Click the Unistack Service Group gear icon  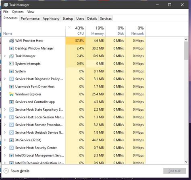pos(11,132)
